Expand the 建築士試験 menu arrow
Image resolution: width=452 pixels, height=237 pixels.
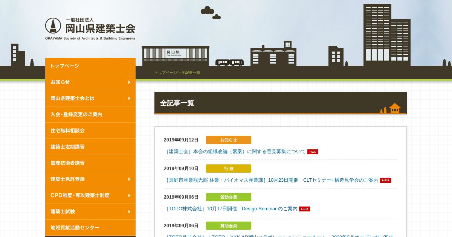(x=129, y=211)
